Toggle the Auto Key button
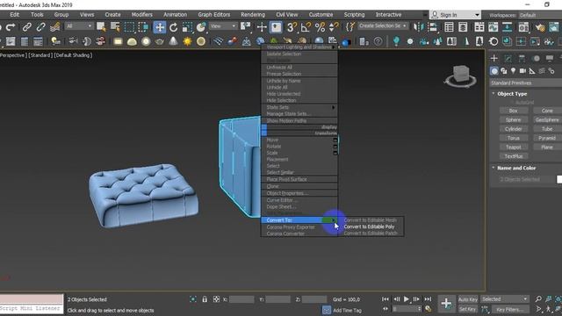This screenshot has height=316, width=562. 468,299
